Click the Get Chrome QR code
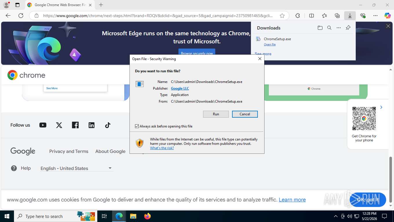Image resolution: width=394 pixels, height=222 pixels. click(x=364, y=119)
